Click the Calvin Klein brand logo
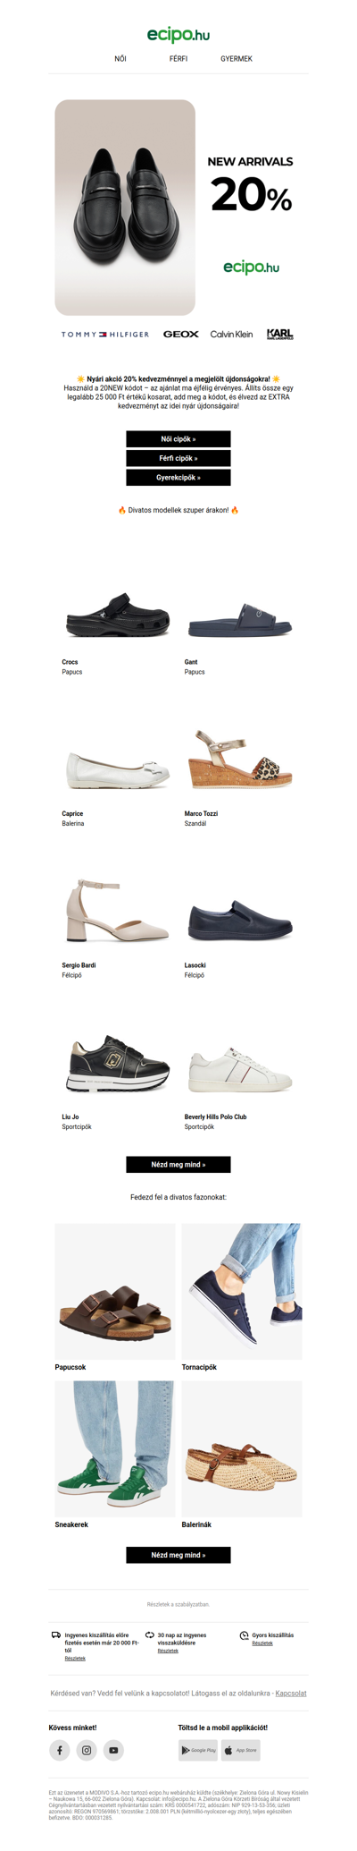The height and width of the screenshot is (1851, 357). [232, 335]
